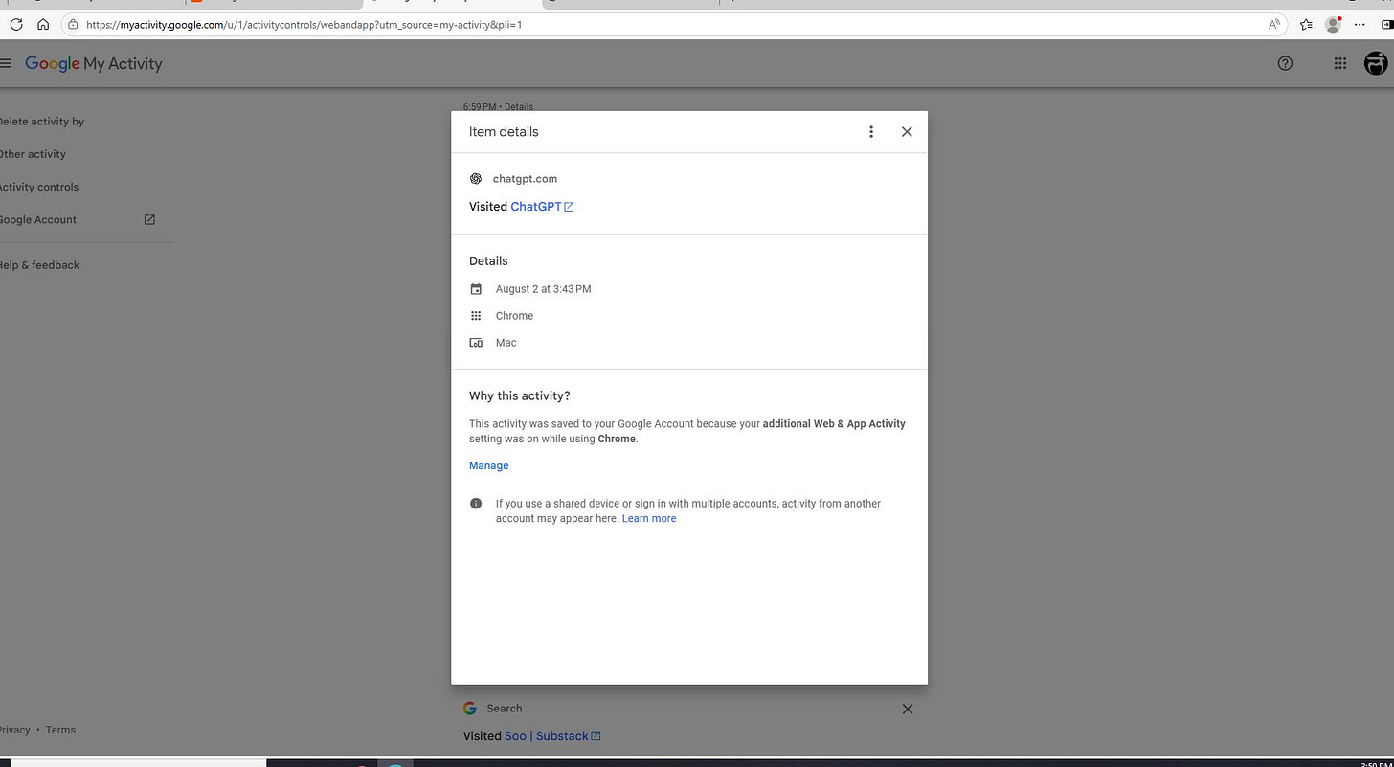Click the info icon near shared device note
This screenshot has height=767, width=1394.
pos(476,504)
